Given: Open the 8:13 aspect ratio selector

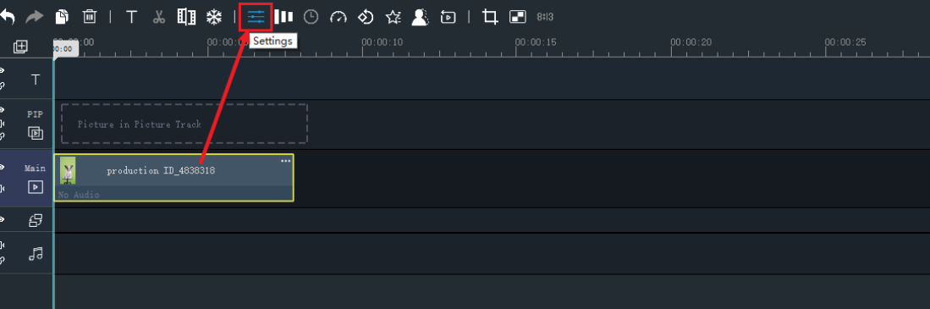Looking at the screenshot, I should tap(544, 17).
